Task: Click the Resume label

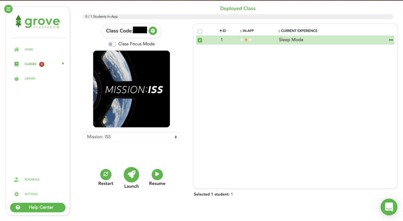Action: (x=157, y=183)
